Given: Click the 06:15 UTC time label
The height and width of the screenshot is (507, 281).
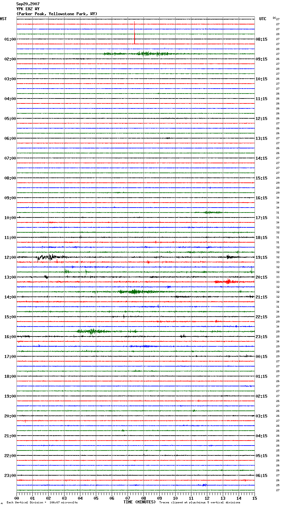Looking at the screenshot, I should [x=261, y=476].
